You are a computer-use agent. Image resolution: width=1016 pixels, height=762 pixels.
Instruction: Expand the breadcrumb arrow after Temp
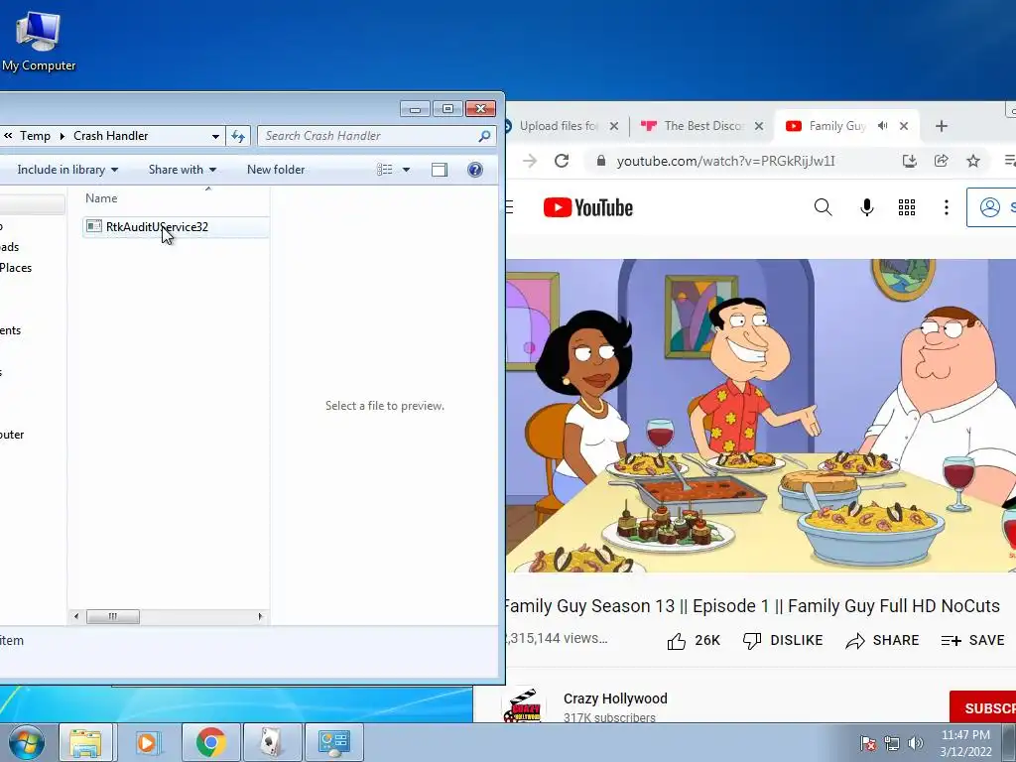click(x=63, y=136)
